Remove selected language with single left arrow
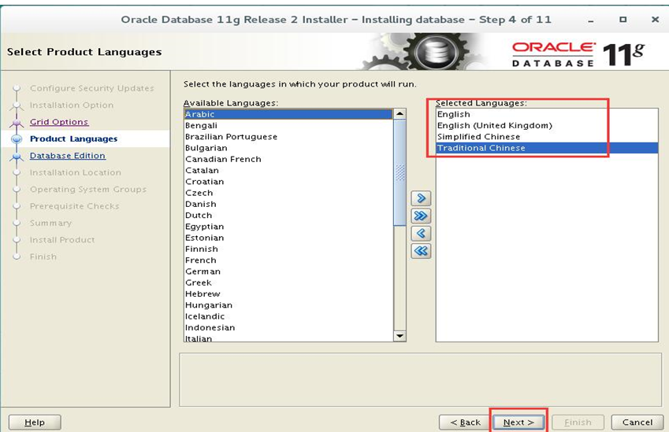This screenshot has width=669, height=432. (421, 234)
